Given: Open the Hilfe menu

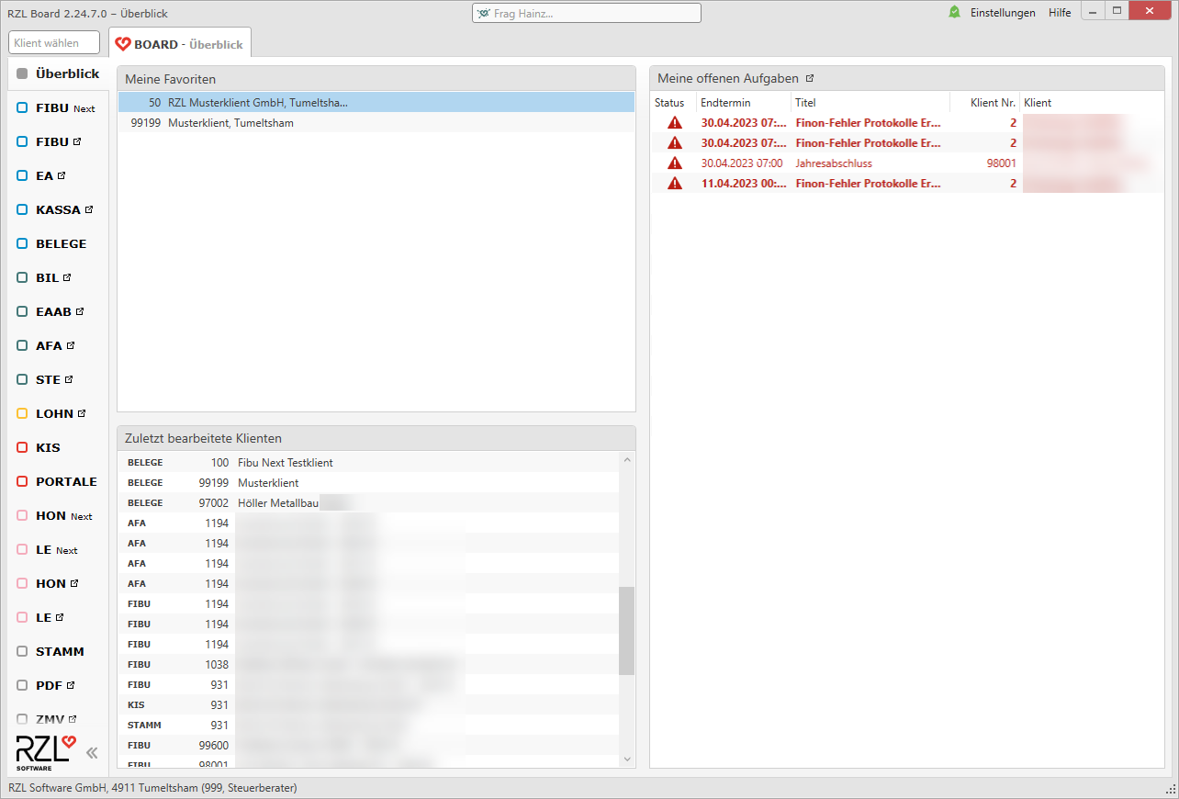Looking at the screenshot, I should point(1060,12).
